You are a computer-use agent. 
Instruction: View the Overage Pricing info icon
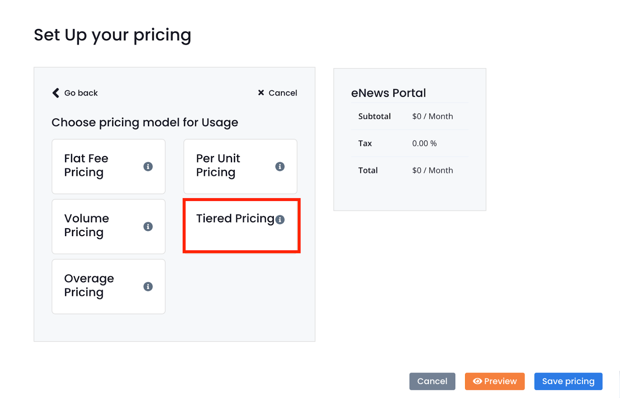coord(148,286)
